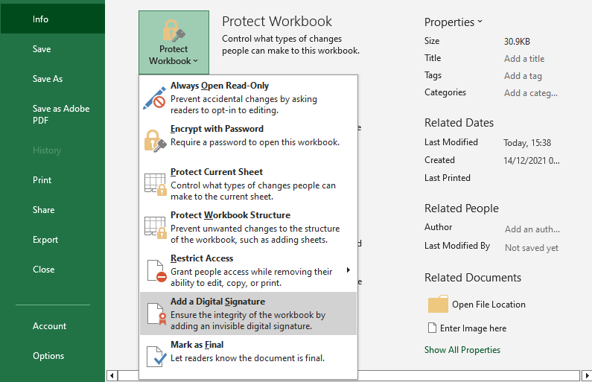This screenshot has width=592, height=382.
Task: Select Export from the backstage sidebar
Action: click(45, 240)
